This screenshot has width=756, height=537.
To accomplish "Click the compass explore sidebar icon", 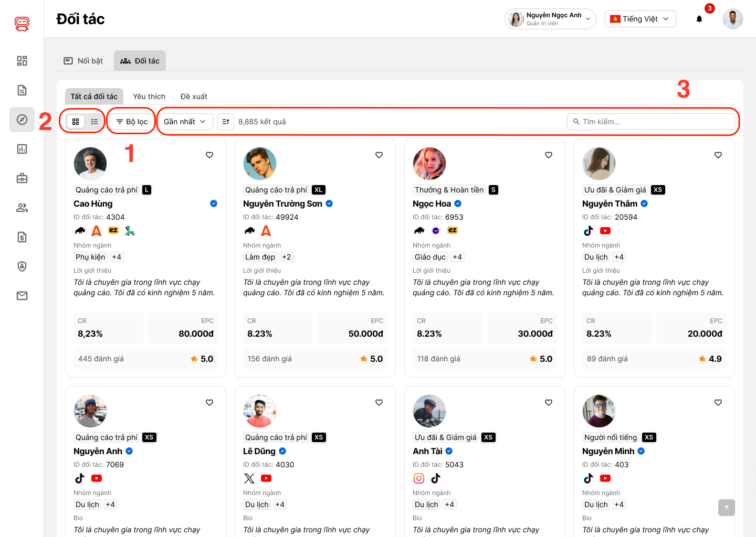I will coord(22,120).
